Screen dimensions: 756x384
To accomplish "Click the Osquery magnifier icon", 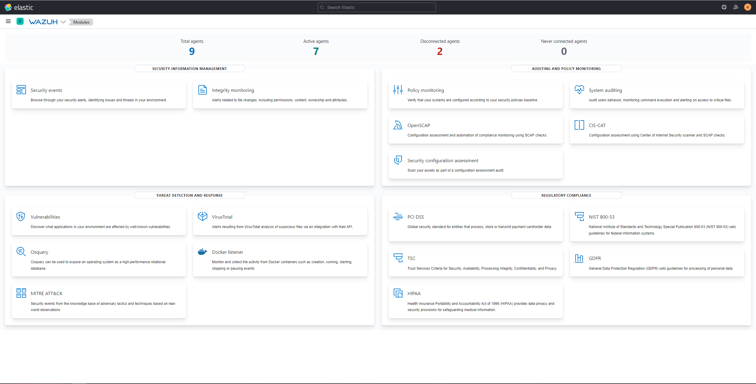I will click(21, 252).
